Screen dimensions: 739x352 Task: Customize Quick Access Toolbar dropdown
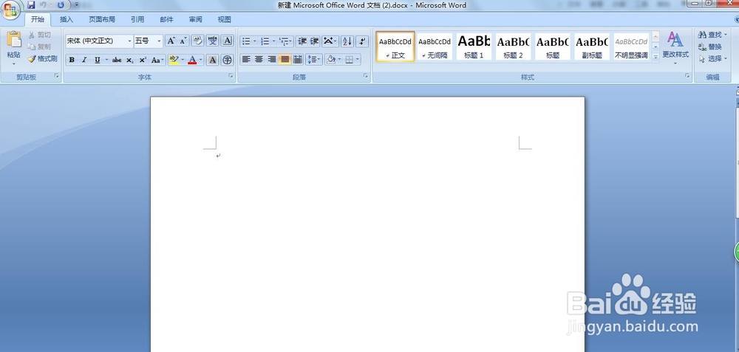coord(77,5)
